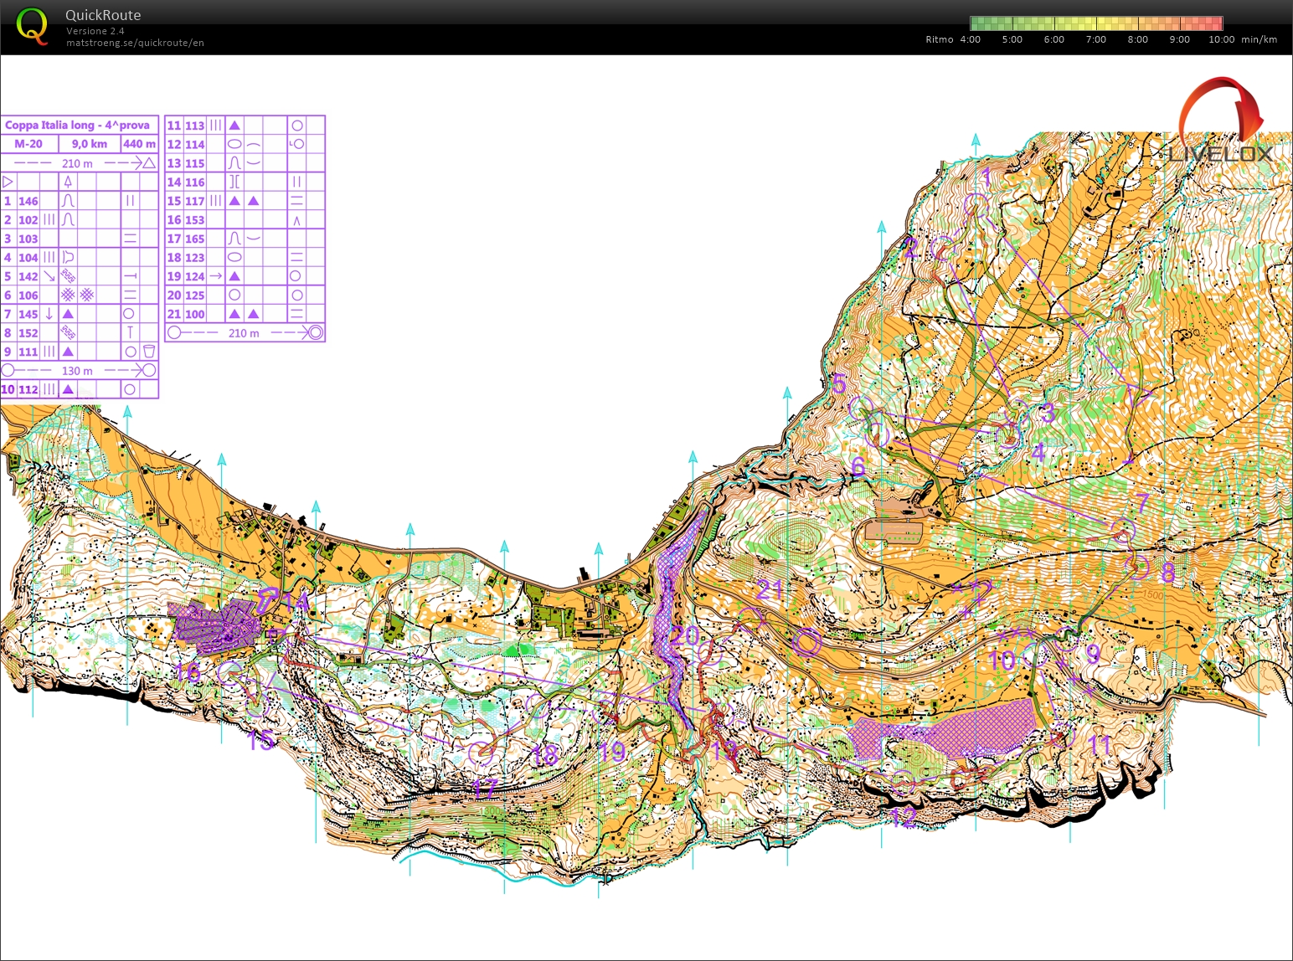Click the 440 m climb cell

[139, 144]
